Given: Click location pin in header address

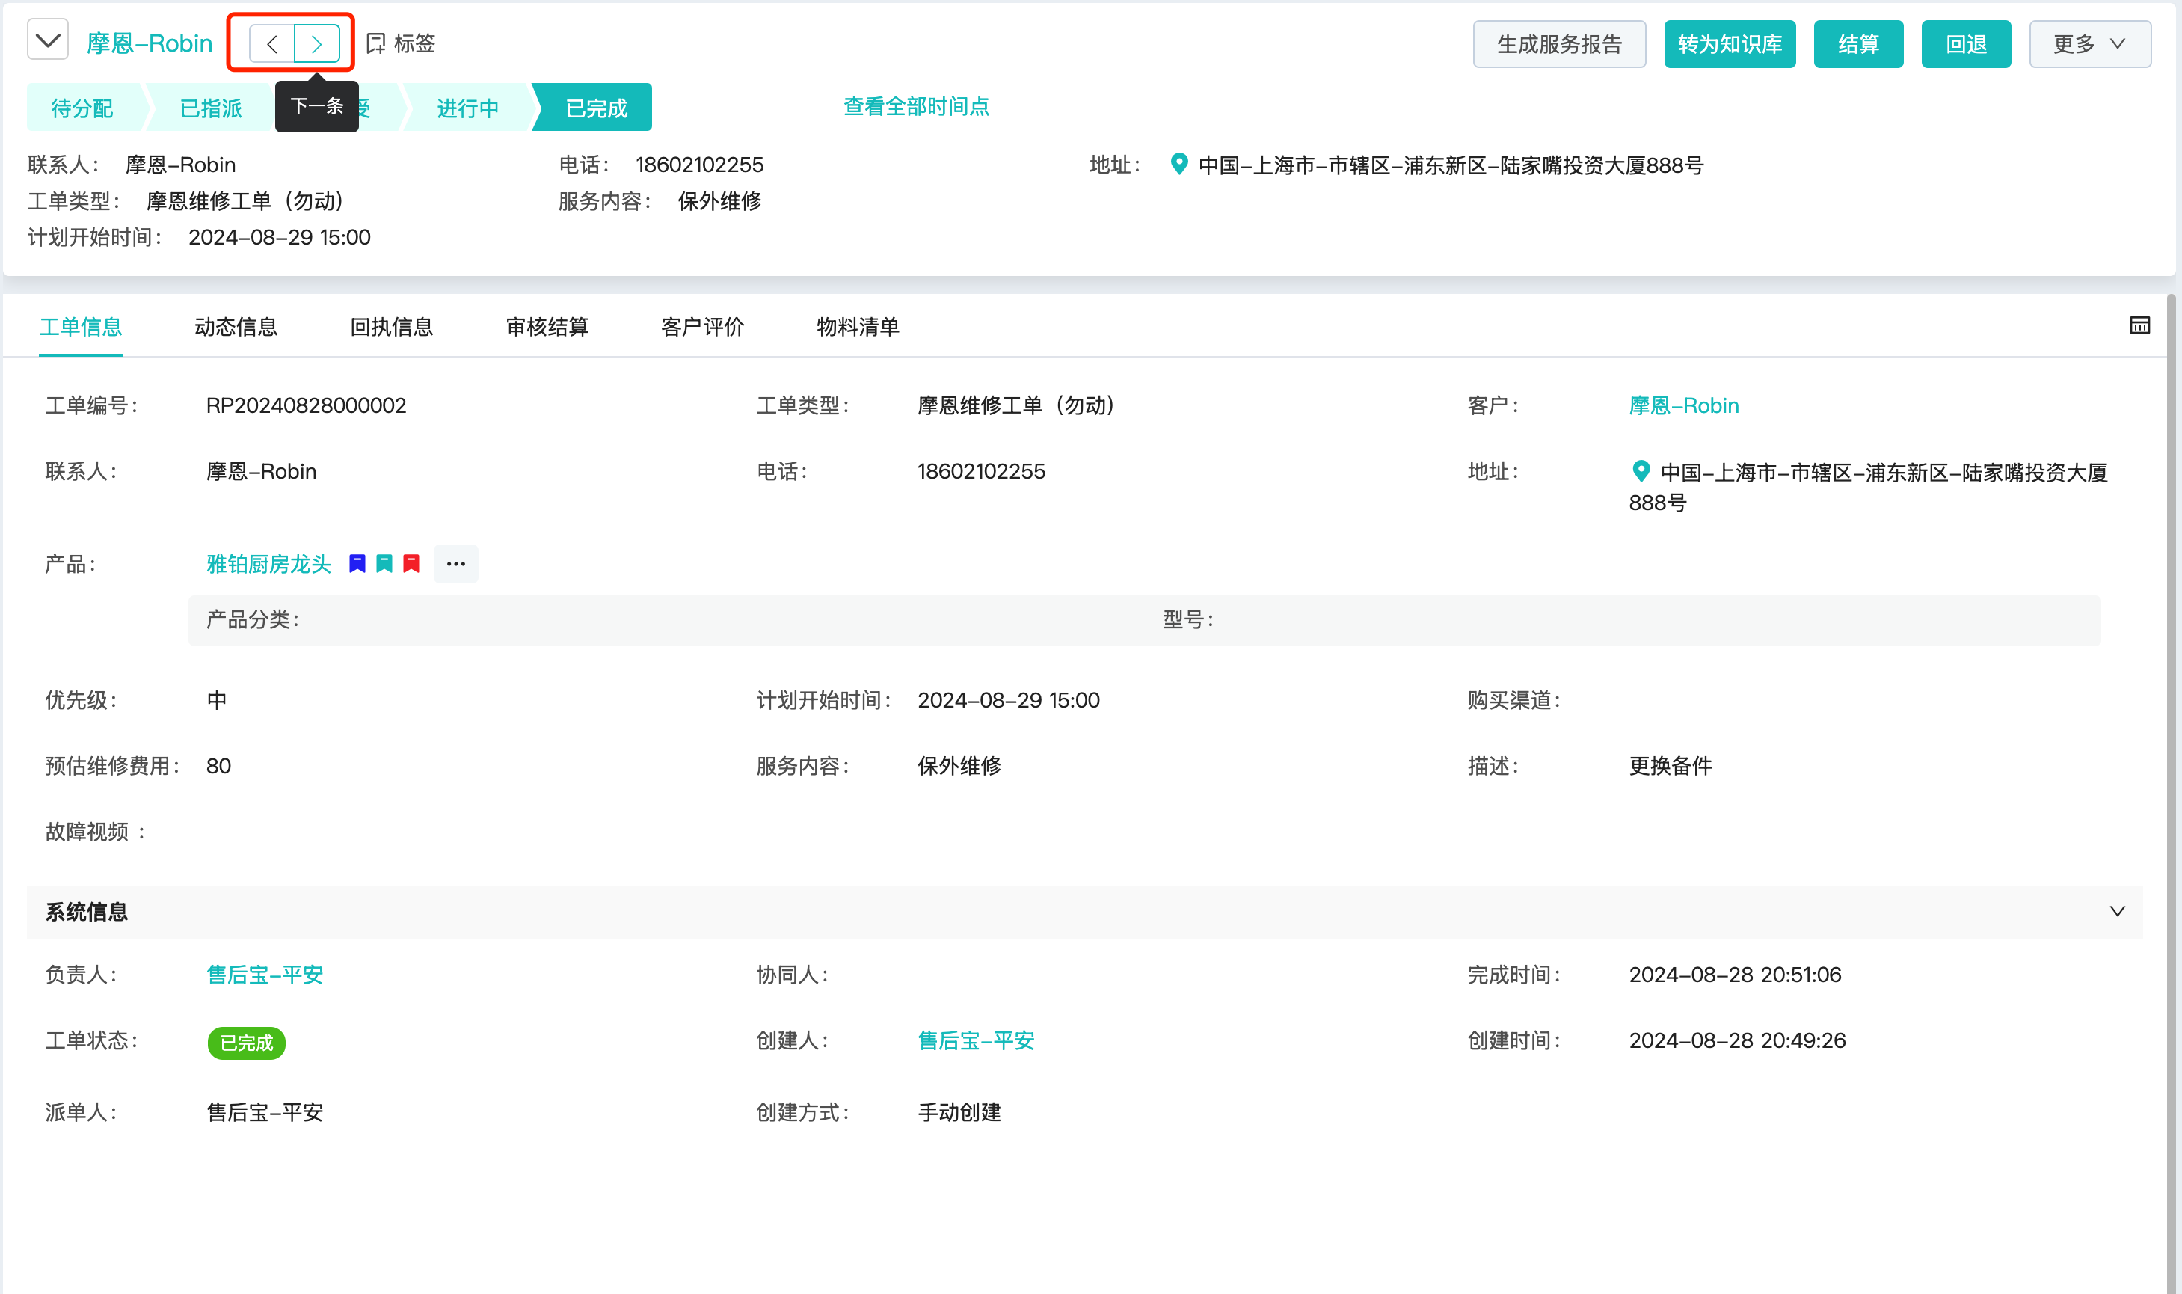Looking at the screenshot, I should tap(1178, 164).
